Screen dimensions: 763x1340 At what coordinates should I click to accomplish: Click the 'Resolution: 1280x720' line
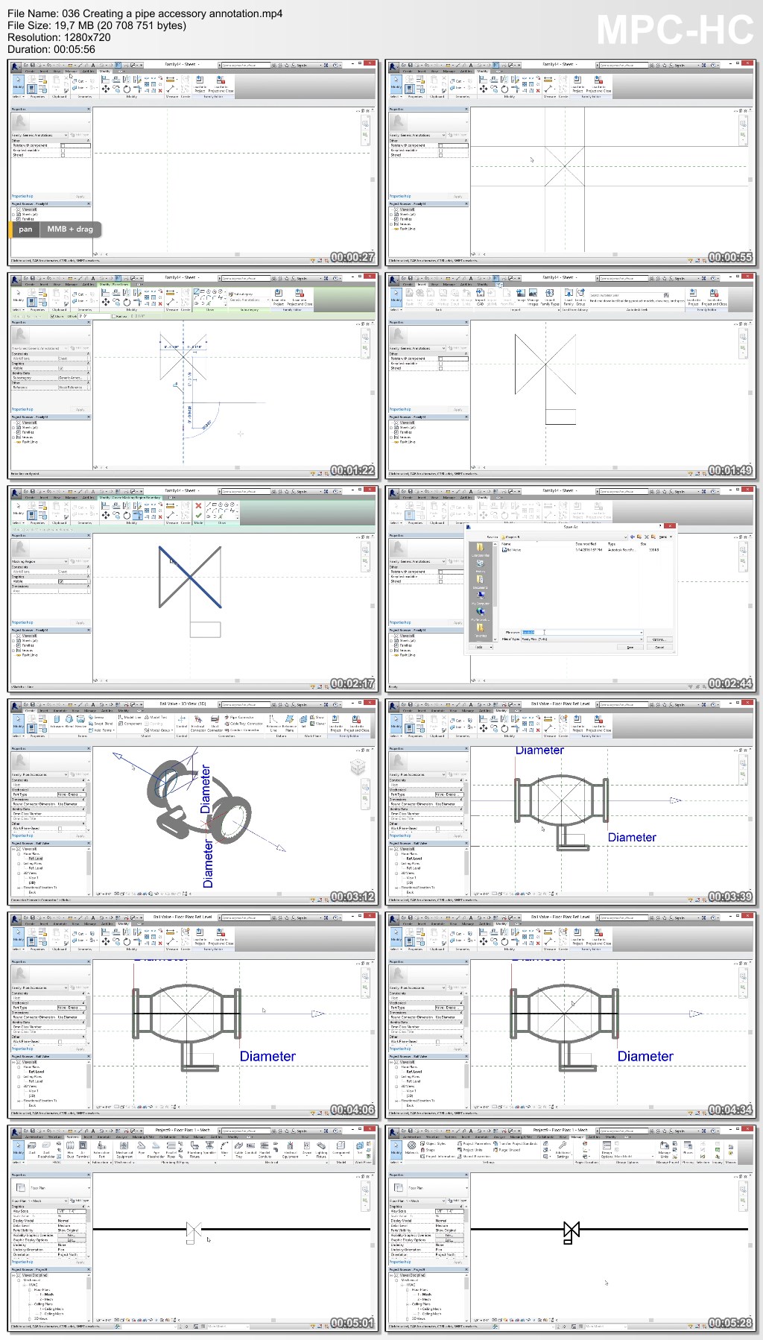click(60, 37)
